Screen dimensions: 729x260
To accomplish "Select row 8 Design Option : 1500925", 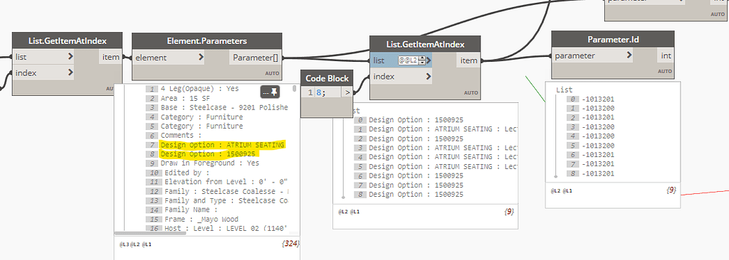I will click(209, 153).
